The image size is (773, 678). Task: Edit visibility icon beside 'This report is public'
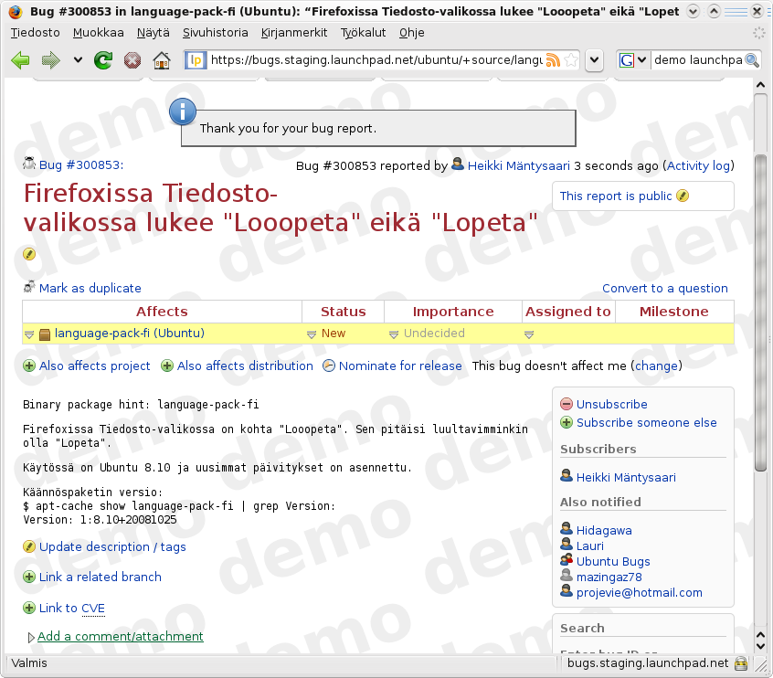pyautogui.click(x=683, y=196)
